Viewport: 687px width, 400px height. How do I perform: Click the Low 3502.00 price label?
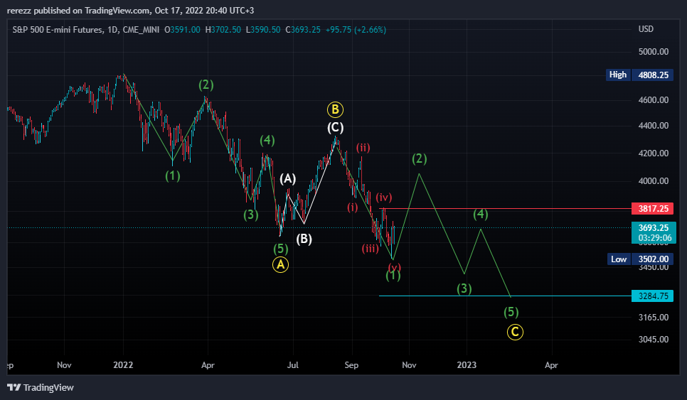click(x=639, y=259)
